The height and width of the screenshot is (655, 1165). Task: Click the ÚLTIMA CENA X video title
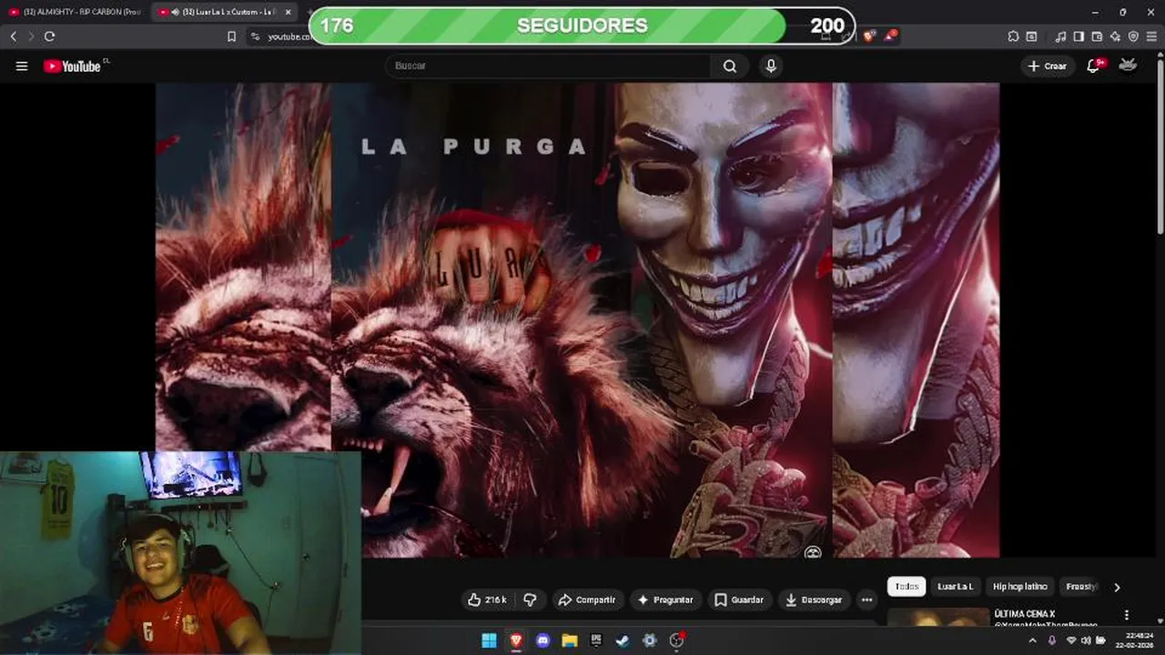coord(1025,614)
